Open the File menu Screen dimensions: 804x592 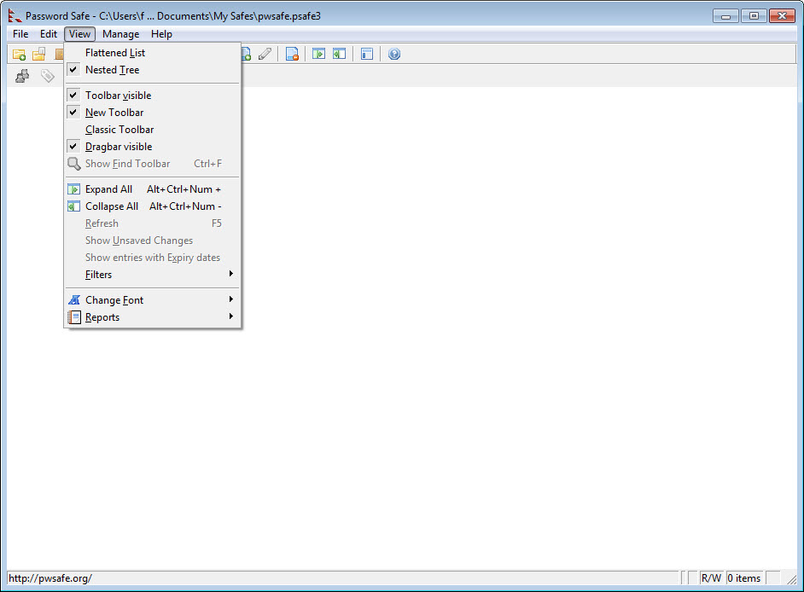pyautogui.click(x=20, y=34)
